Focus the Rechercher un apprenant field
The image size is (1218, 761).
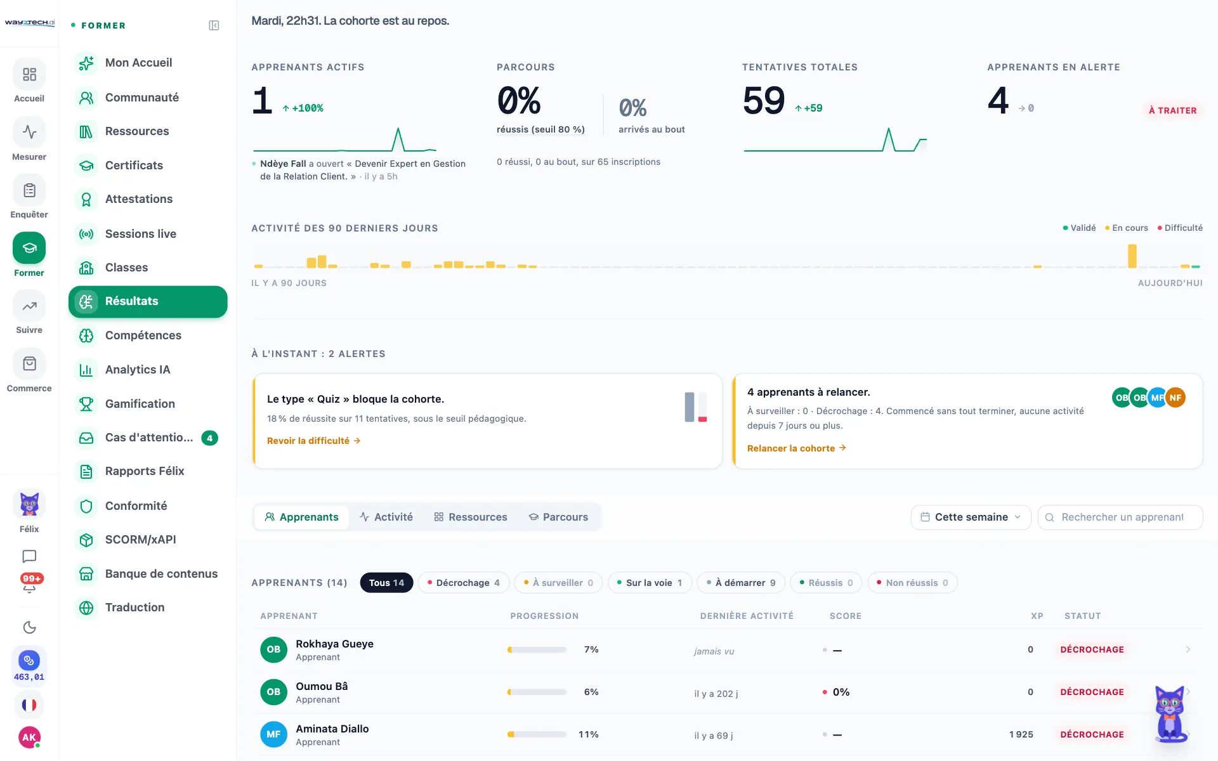[x=1120, y=517]
